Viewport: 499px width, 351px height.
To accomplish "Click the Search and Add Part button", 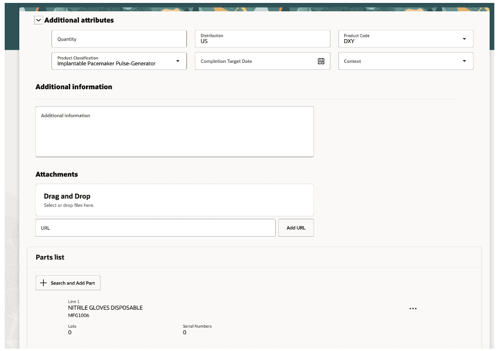I will coord(68,283).
